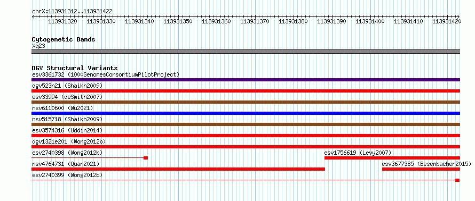Select the red nsv4764731 variant bar
This screenshot has width=475, height=201.
point(178,169)
